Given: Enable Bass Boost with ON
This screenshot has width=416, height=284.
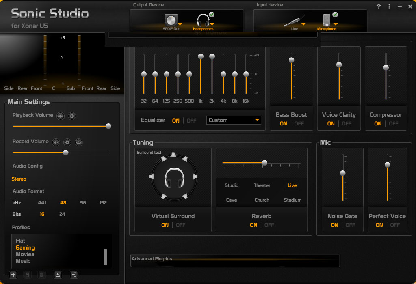Looking at the screenshot, I should tap(283, 124).
